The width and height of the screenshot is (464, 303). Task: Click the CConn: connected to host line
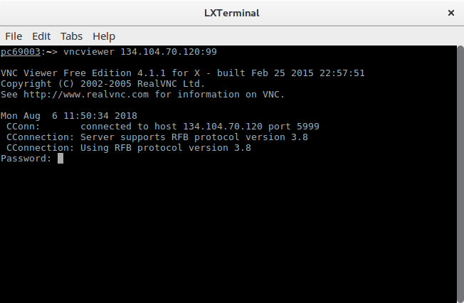163,127
